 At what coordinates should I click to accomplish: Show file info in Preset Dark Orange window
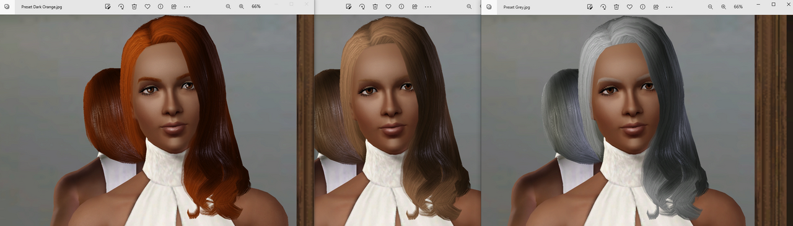[x=160, y=6]
